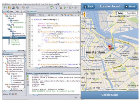Toggle code fold at line 15
This screenshot has width=140, height=101.
click(32, 19)
